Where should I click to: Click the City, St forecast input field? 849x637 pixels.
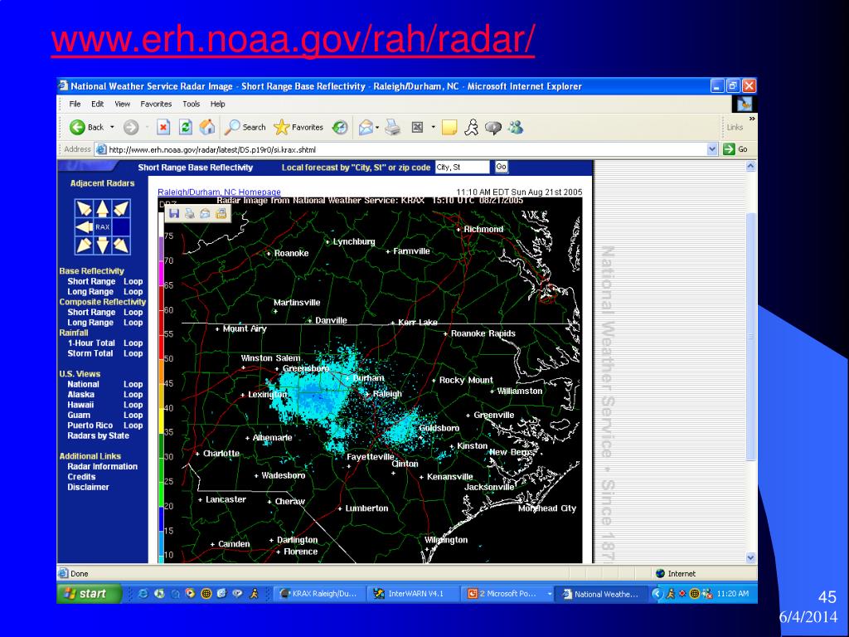pyautogui.click(x=463, y=167)
